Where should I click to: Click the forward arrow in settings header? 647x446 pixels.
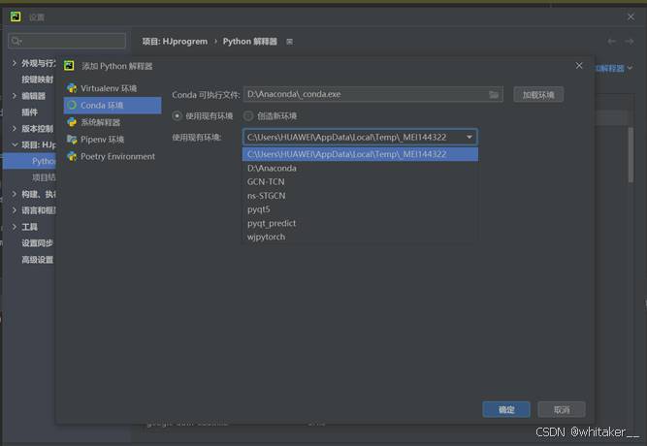pyautogui.click(x=630, y=42)
